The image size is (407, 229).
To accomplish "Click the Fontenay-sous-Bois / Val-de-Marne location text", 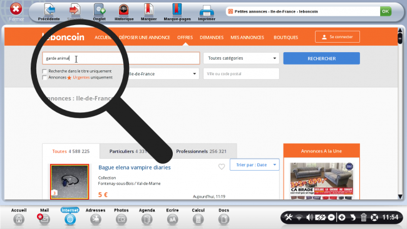I will tap(129, 183).
